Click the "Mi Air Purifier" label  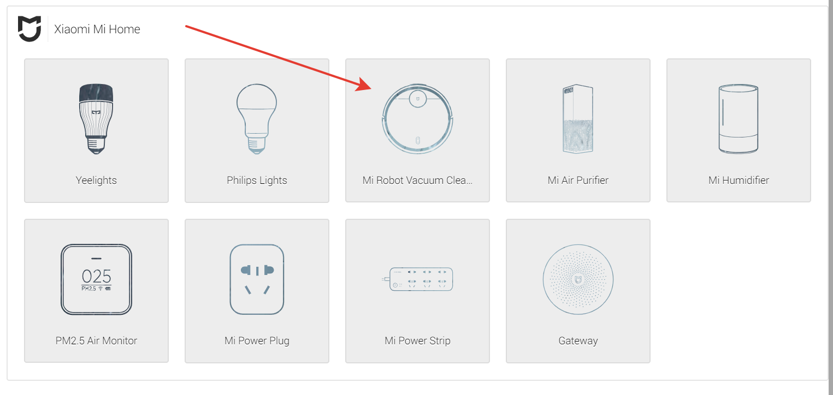coord(578,180)
